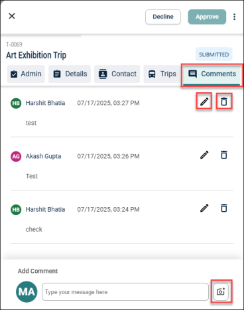Delete Harshit Bhatia's 03:27 PM comment
The width and height of the screenshot is (244, 310).
(x=224, y=102)
